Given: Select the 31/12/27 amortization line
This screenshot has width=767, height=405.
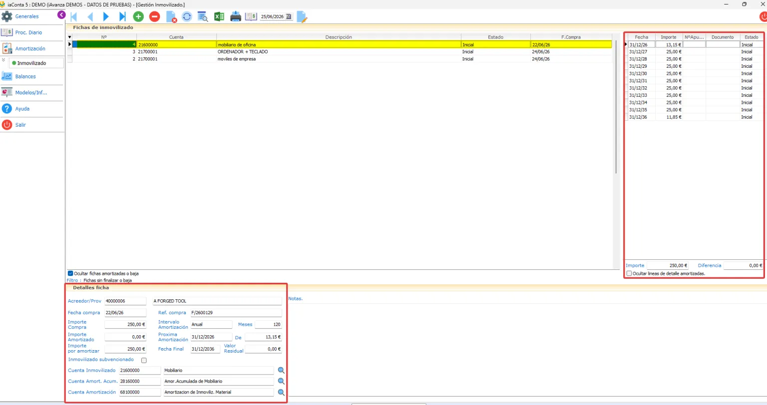Looking at the screenshot, I should pos(696,52).
